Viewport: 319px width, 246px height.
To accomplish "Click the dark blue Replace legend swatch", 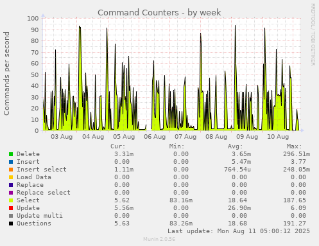I will 11,185.
